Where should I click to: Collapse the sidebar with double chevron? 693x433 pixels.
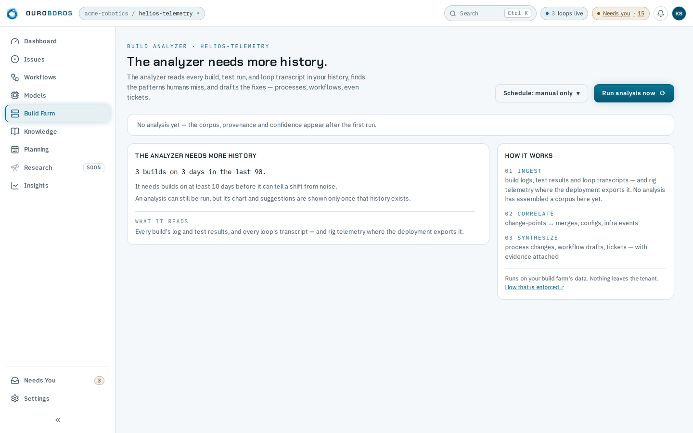[x=58, y=420]
